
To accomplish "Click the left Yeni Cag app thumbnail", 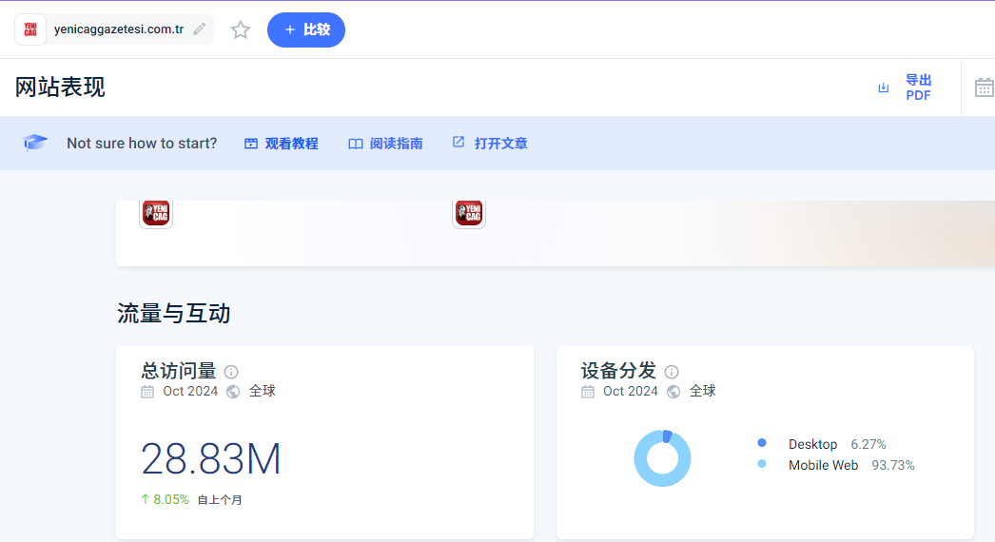I will (156, 213).
